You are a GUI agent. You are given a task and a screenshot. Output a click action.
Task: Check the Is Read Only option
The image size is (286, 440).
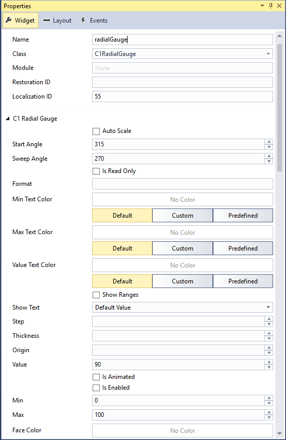click(96, 171)
